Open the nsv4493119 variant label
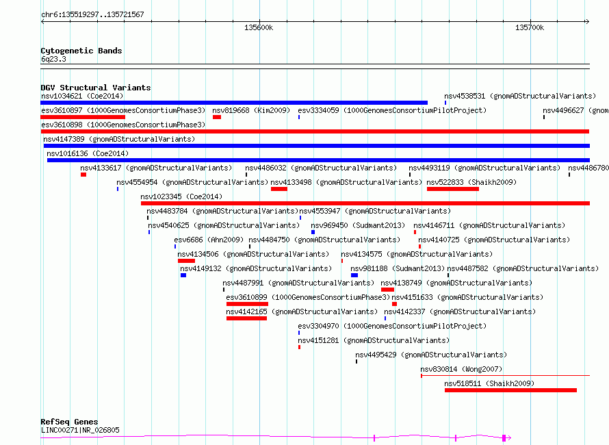 tap(484, 168)
